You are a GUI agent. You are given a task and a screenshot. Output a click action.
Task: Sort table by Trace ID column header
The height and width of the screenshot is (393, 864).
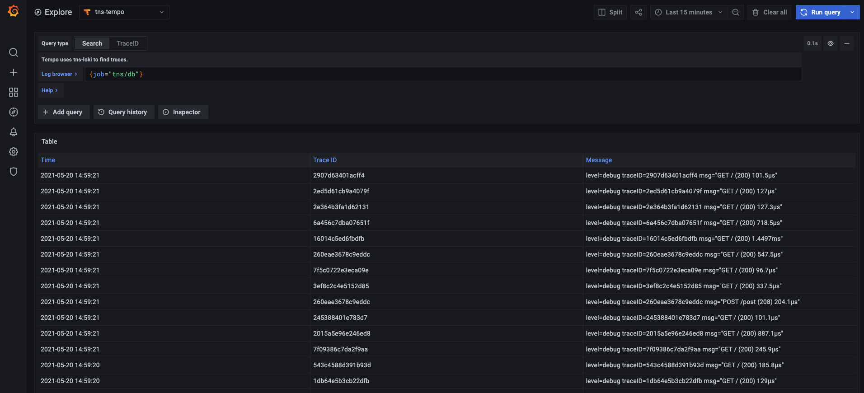[x=325, y=160]
